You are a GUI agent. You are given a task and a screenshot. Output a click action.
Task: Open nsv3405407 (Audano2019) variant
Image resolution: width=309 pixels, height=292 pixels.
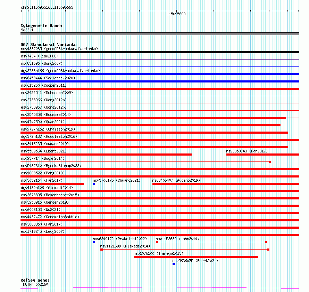[x=176, y=180]
